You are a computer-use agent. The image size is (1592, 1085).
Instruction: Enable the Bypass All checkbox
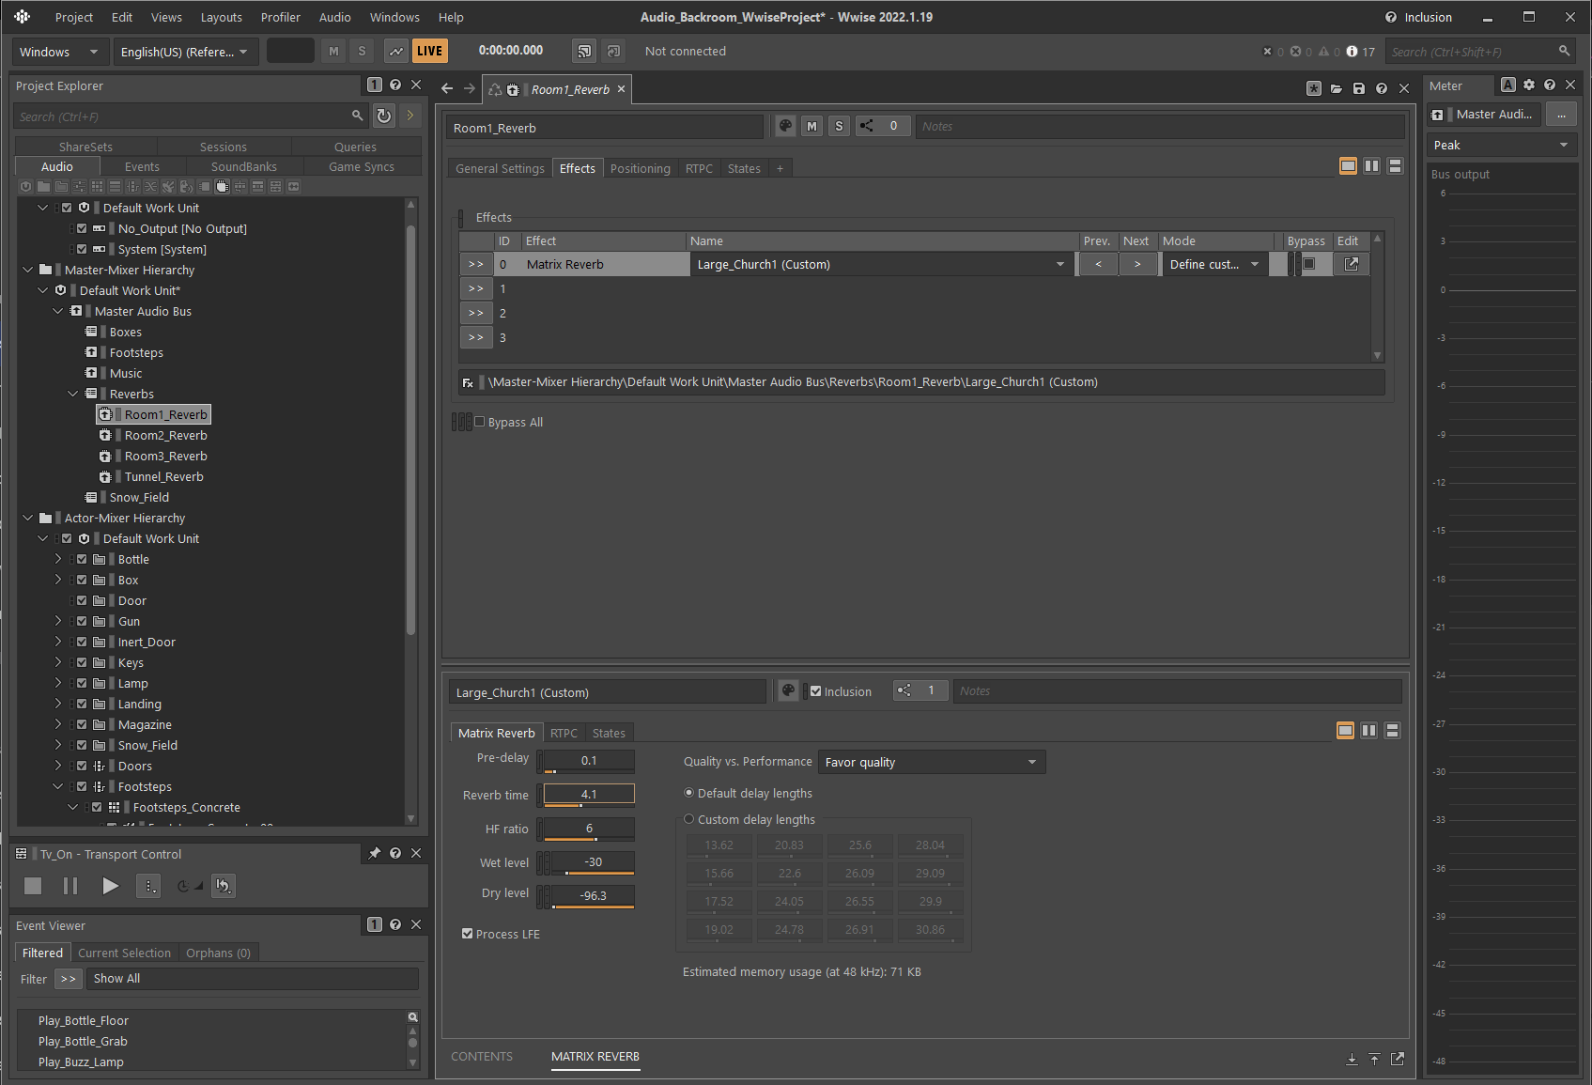[x=480, y=423]
